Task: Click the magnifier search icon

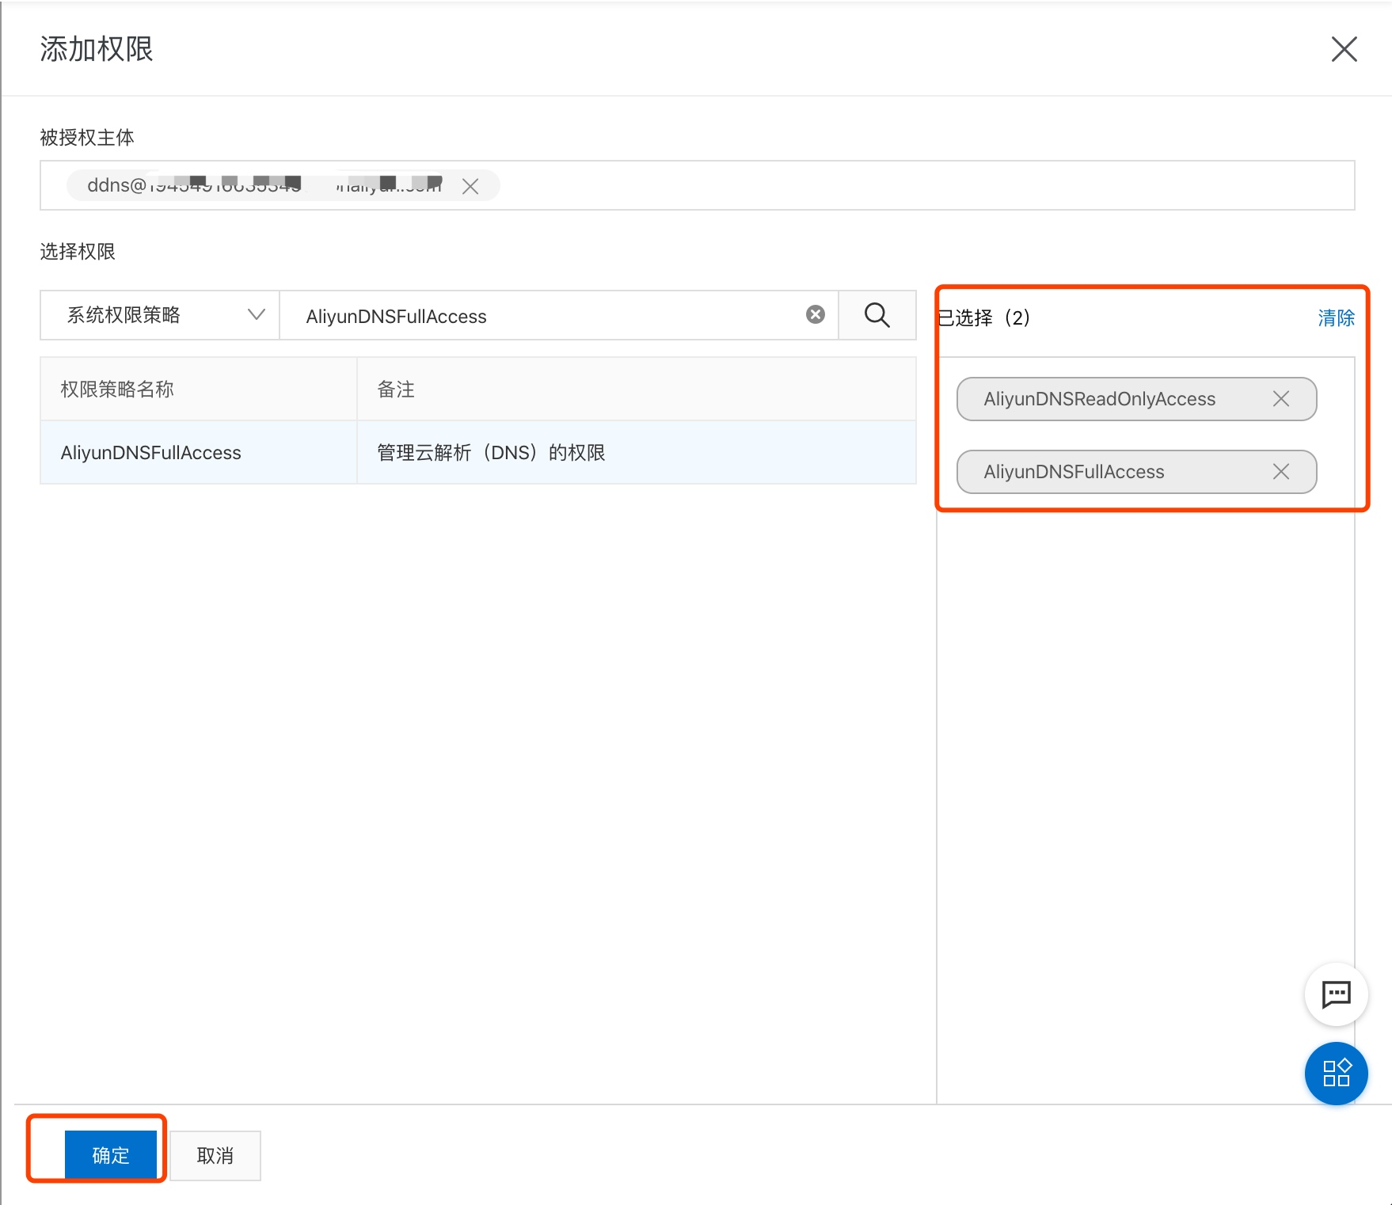Action: [877, 315]
